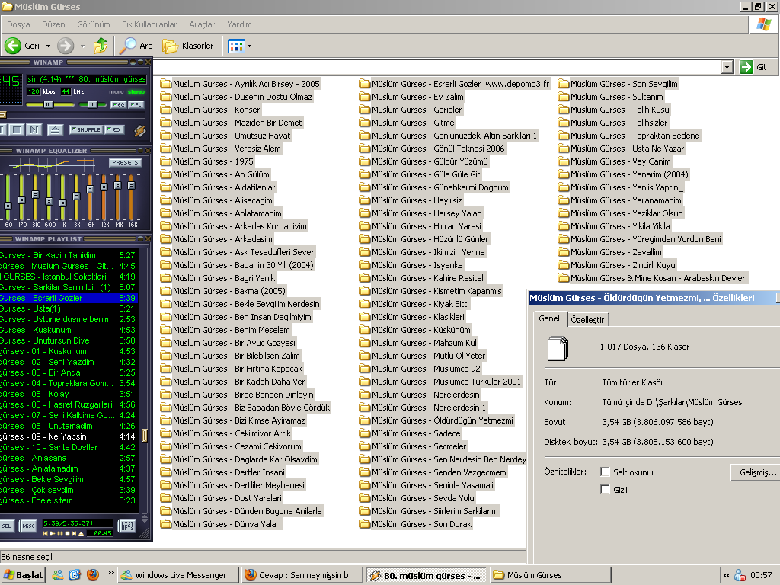Toggle the Winamp EQ window button
The width and height of the screenshot is (780, 585).
pyautogui.click(x=118, y=104)
